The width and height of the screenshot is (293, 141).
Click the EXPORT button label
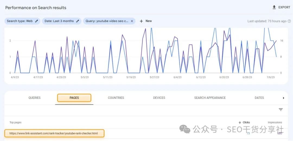284,7
